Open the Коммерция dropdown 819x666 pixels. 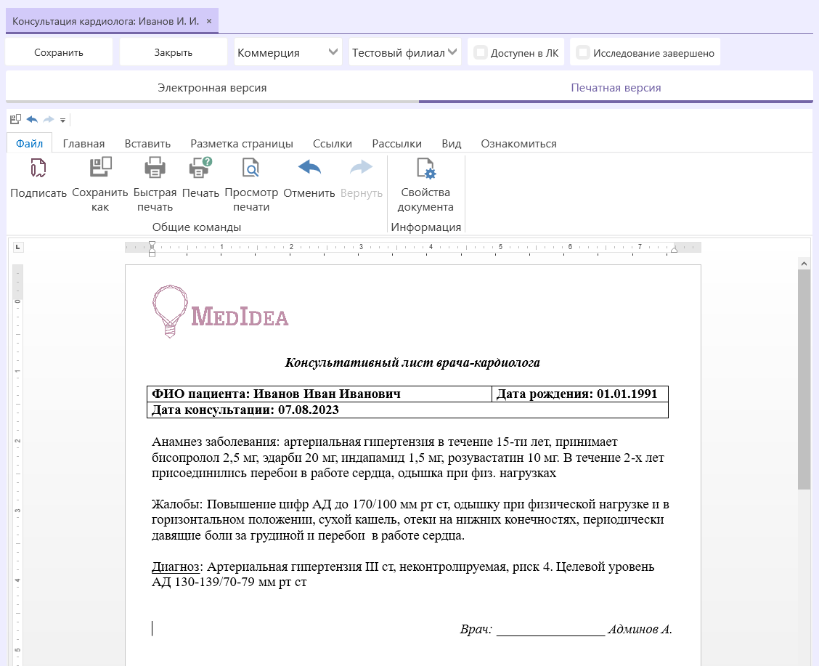(x=288, y=52)
